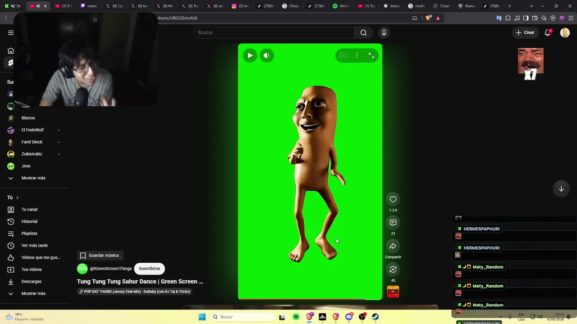Open the account avatar menu

point(565,32)
